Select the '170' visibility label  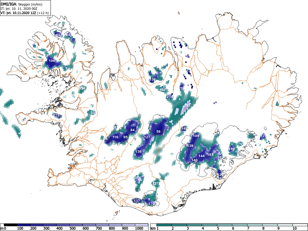point(152,204)
